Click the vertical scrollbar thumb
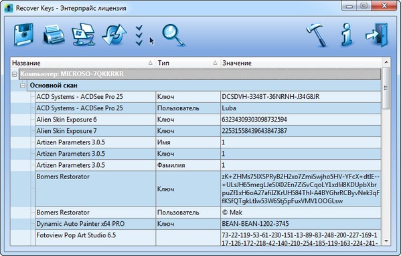This screenshot has width=401, height=256. pyautogui.click(x=386, y=88)
